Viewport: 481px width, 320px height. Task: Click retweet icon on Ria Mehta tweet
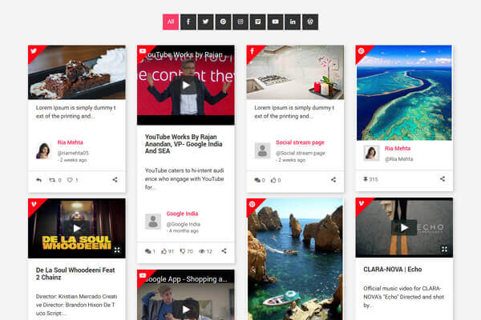(x=52, y=180)
